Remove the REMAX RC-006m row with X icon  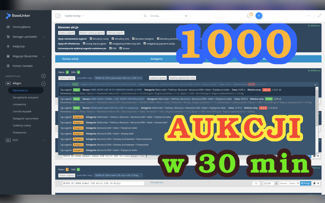318,183
